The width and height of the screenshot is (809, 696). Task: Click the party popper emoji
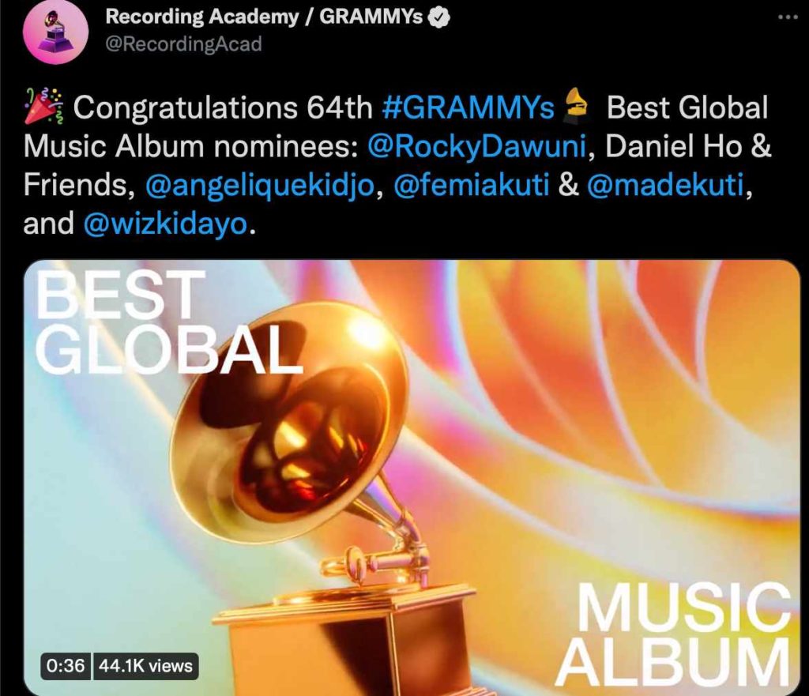43,107
